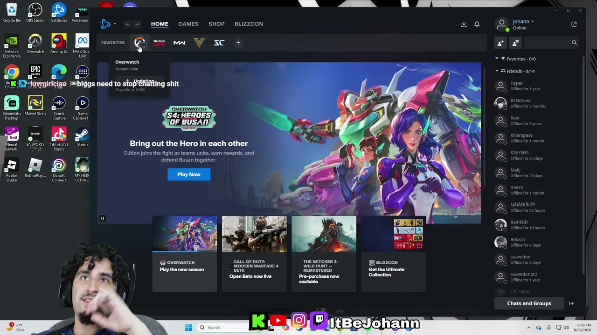
Task: Select StarCraft in the favorites bar
Action: pyautogui.click(x=219, y=43)
